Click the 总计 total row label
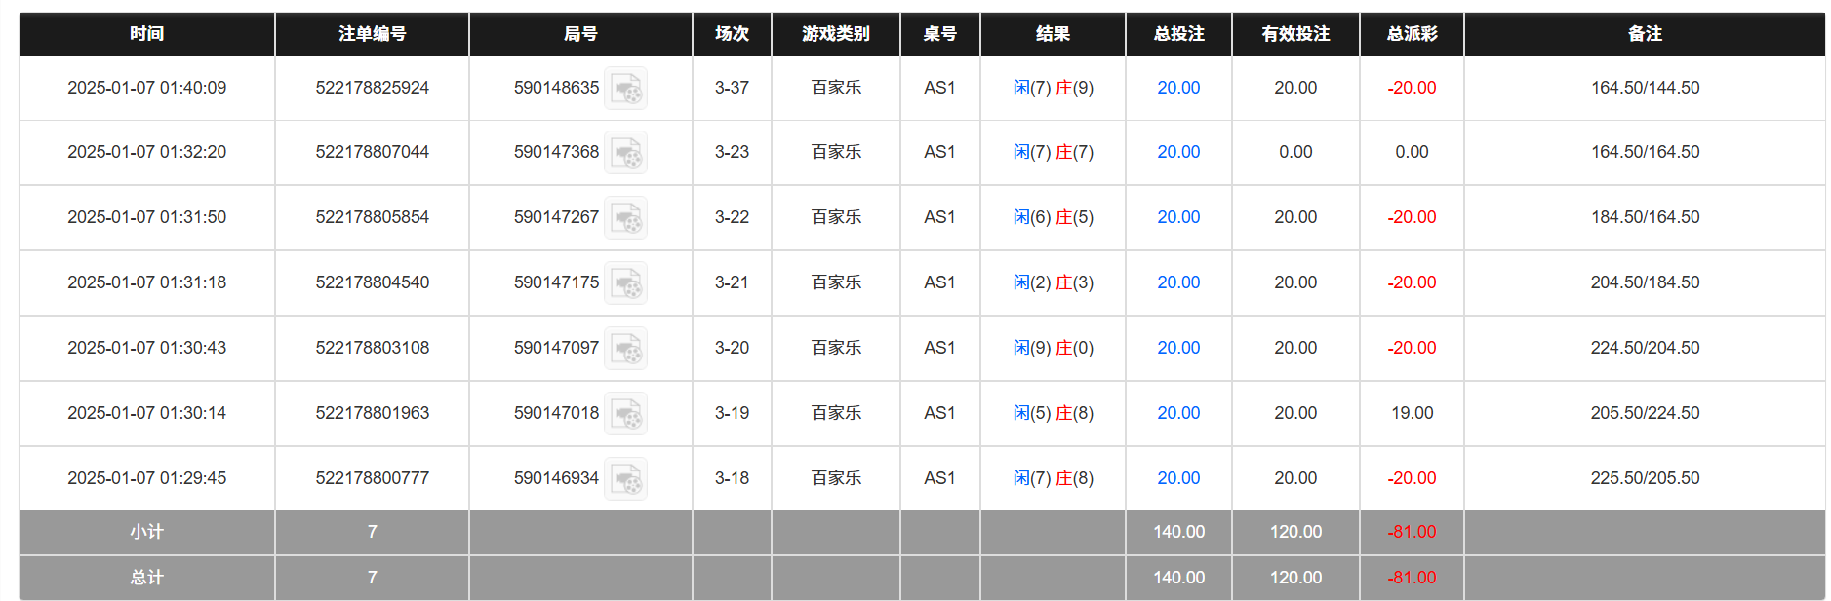Viewport: 1831px width, 601px height. [146, 578]
